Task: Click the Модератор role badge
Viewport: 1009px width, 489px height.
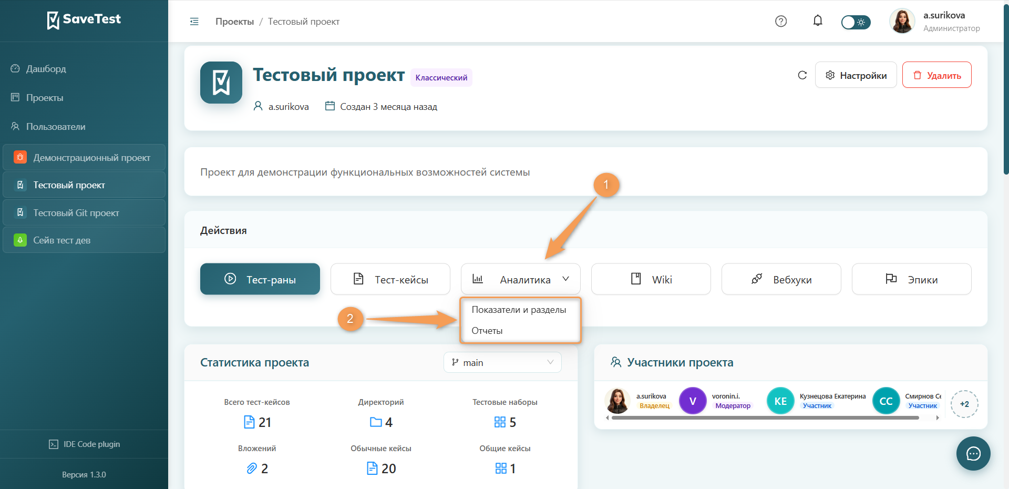Action: (x=733, y=406)
